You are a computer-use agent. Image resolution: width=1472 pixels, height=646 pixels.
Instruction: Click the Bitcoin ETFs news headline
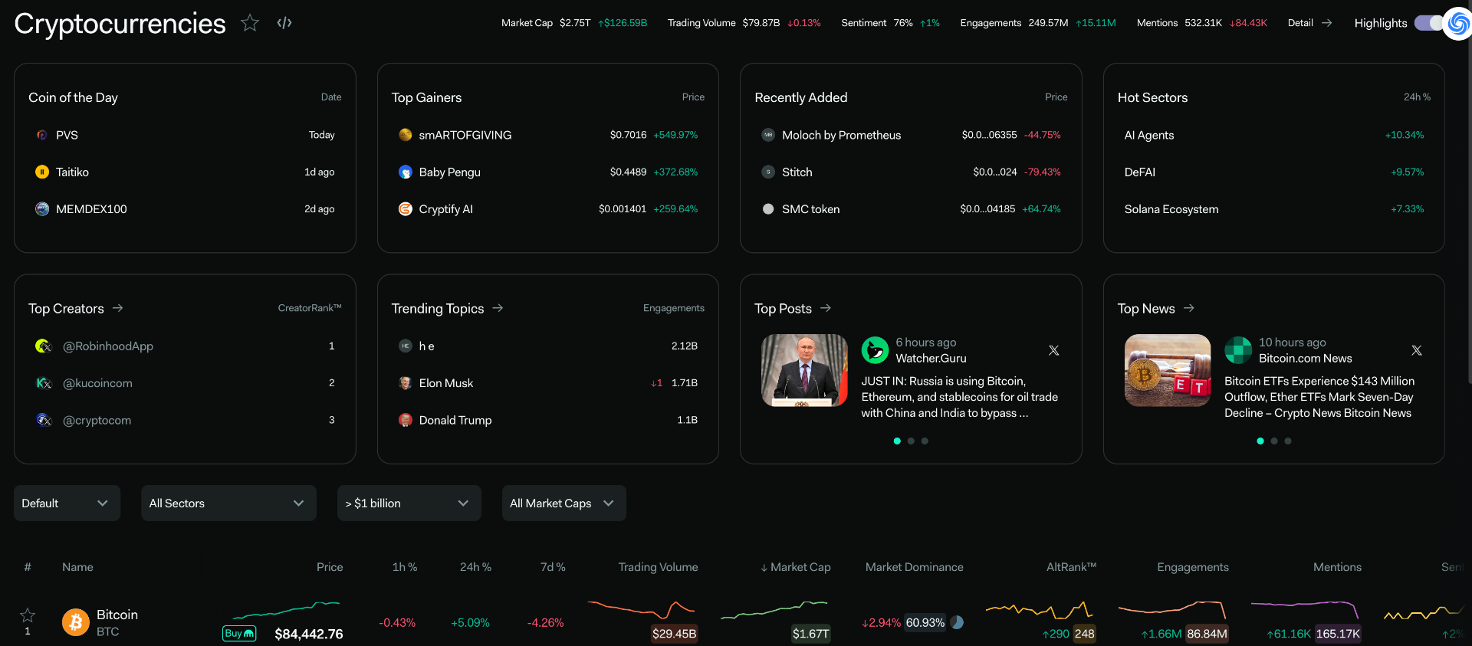tap(1319, 397)
